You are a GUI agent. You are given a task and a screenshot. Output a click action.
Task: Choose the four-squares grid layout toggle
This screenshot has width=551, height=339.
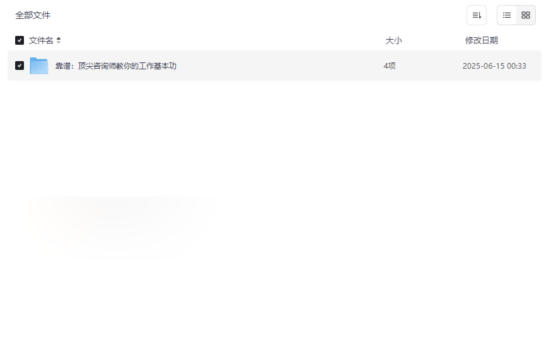point(525,15)
